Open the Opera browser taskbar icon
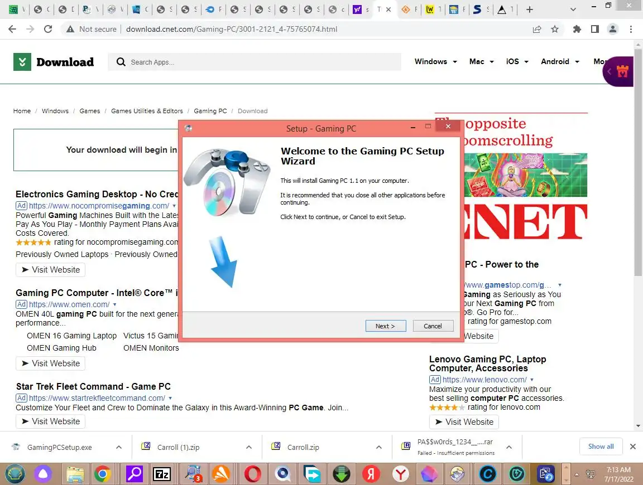The image size is (643, 485). 253,474
